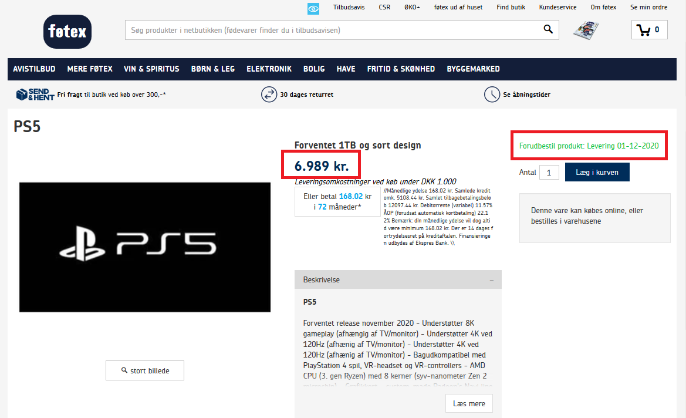Open the VIN & SPIRITUS menu
This screenshot has width=686, height=418.
pos(151,69)
